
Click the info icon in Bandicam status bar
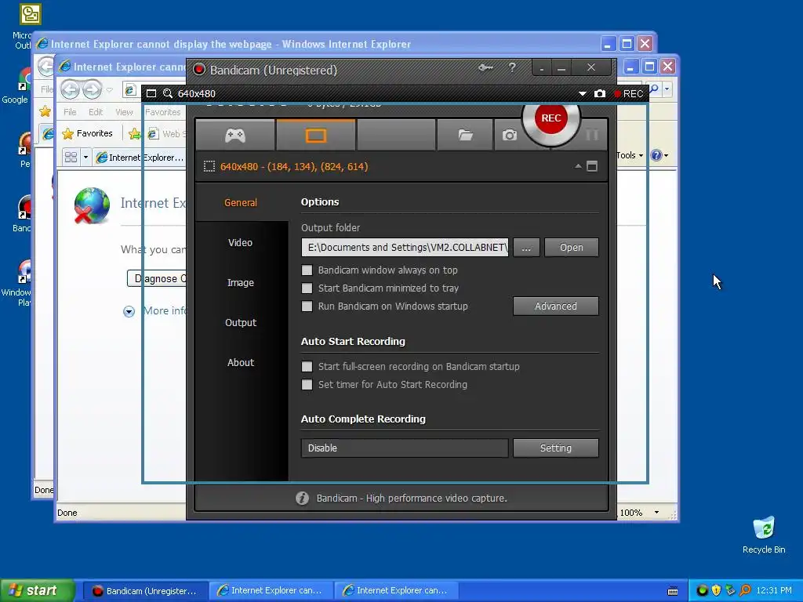pos(302,498)
